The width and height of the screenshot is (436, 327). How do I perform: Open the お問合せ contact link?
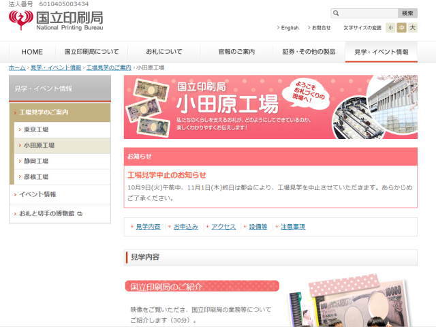pyautogui.click(x=321, y=28)
